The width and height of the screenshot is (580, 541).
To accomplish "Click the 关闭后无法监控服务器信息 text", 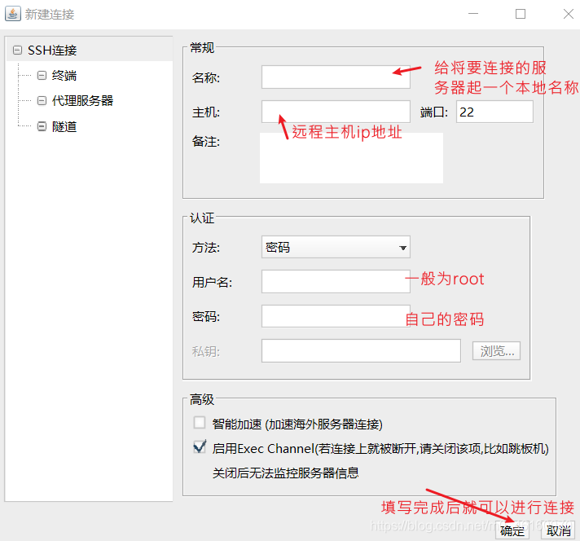I will click(x=286, y=473).
